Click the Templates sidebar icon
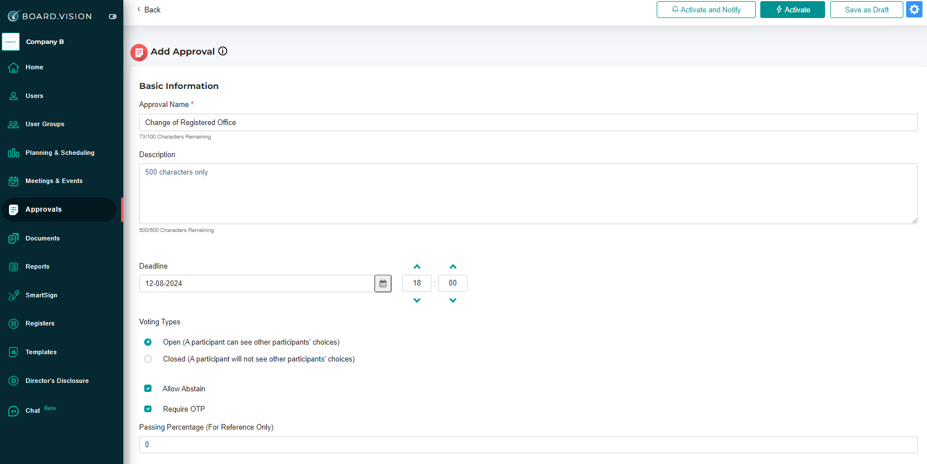Image resolution: width=927 pixels, height=464 pixels. tap(14, 352)
